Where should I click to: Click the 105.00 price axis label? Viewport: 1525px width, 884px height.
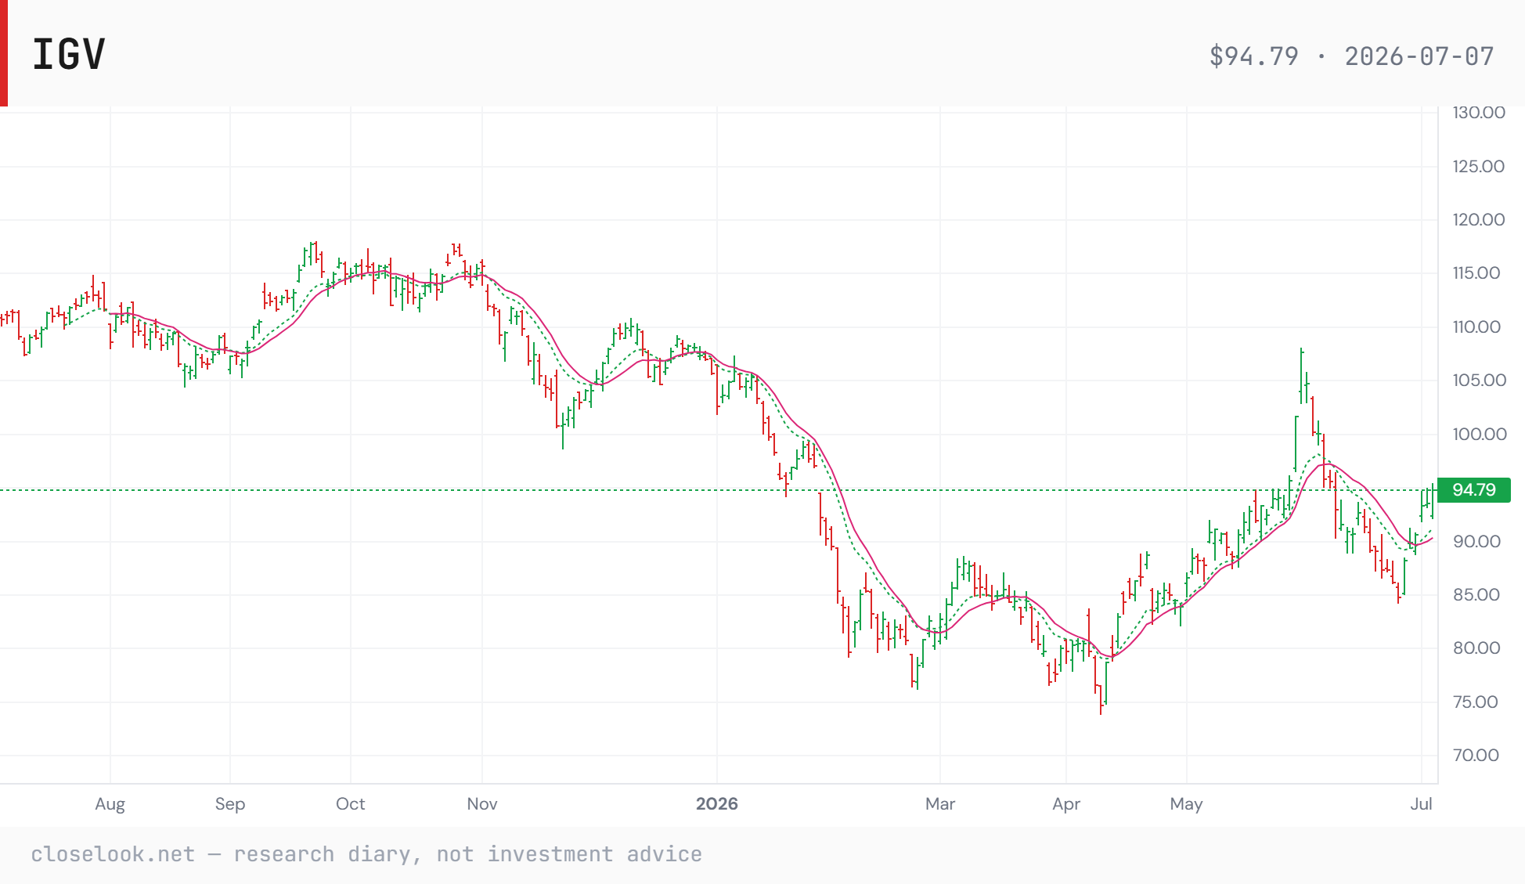1480,381
